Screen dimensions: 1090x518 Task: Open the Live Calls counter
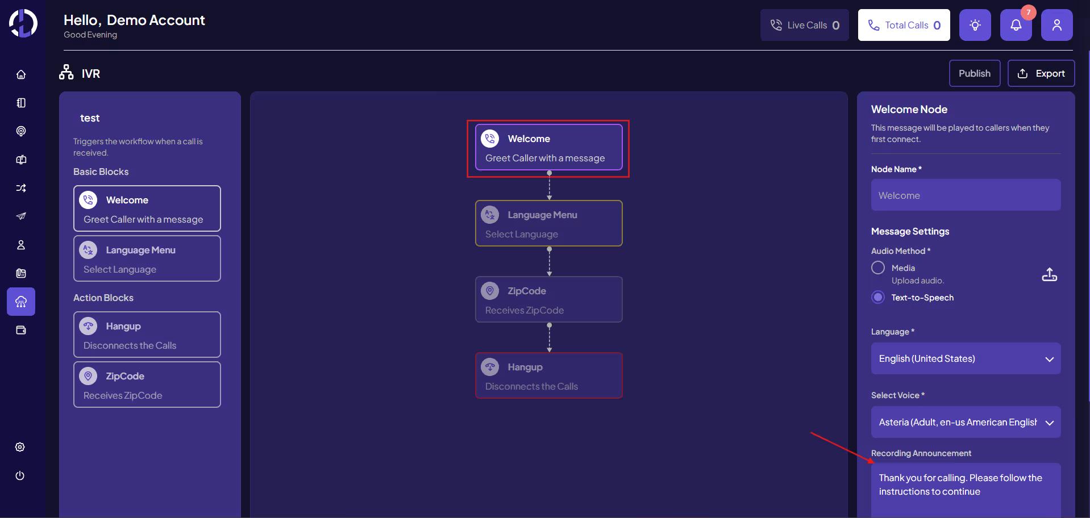[x=804, y=24]
